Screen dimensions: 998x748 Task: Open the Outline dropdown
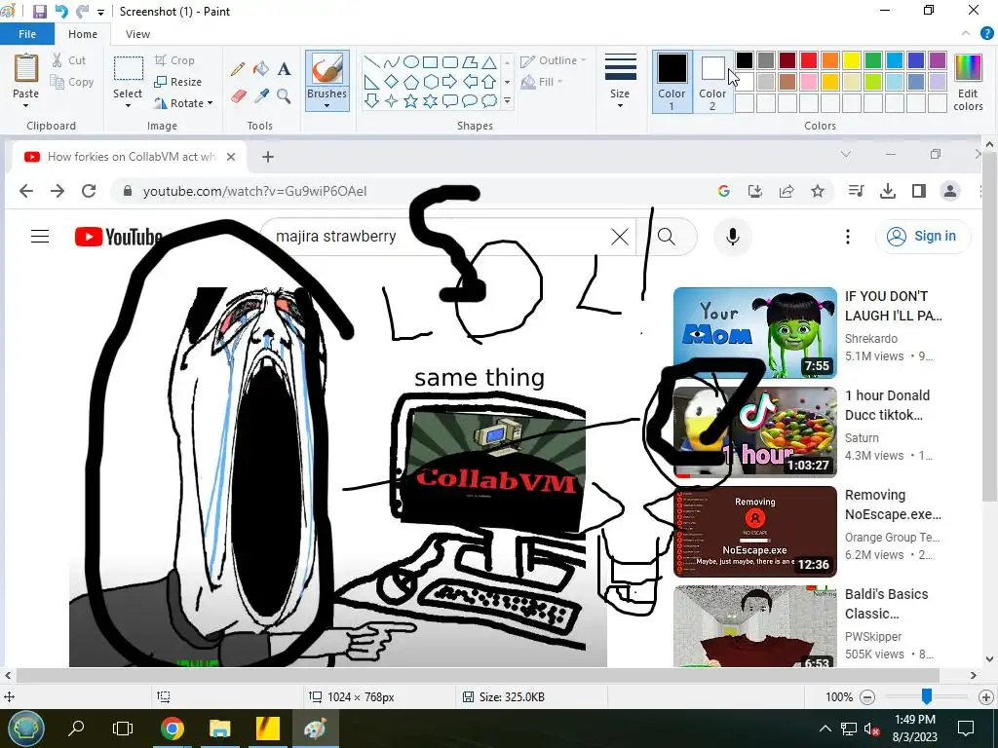[554, 60]
